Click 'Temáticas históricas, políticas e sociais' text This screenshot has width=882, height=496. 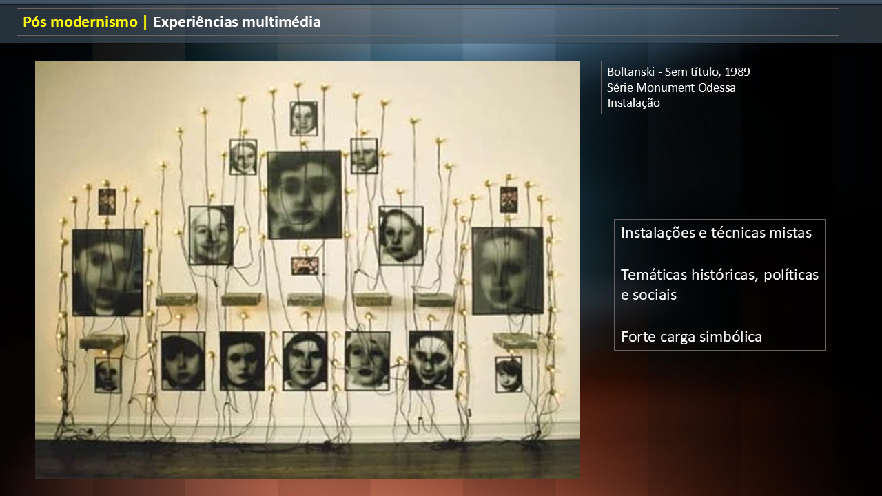[719, 285]
